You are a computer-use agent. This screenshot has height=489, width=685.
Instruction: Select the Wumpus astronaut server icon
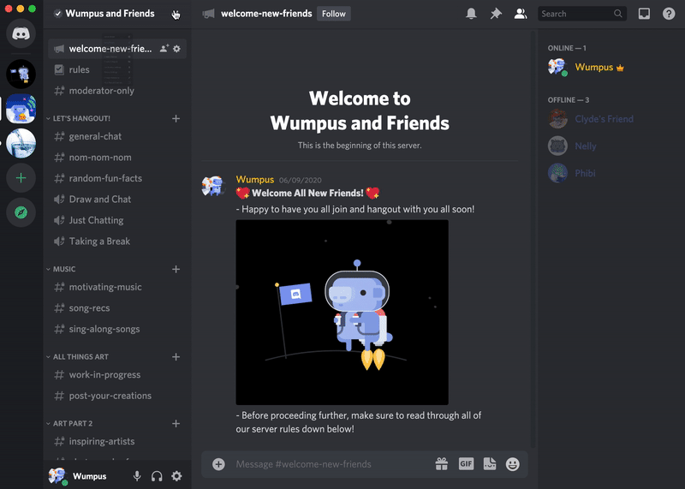pos(21,74)
